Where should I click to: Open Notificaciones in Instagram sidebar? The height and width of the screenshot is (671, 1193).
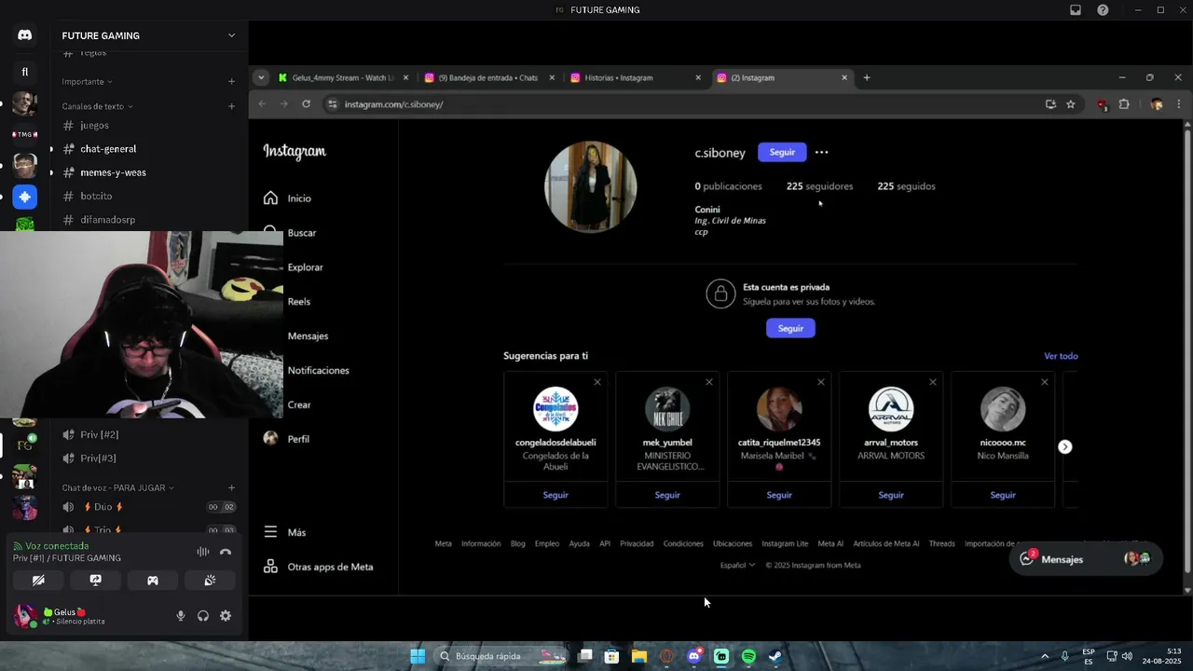click(318, 371)
